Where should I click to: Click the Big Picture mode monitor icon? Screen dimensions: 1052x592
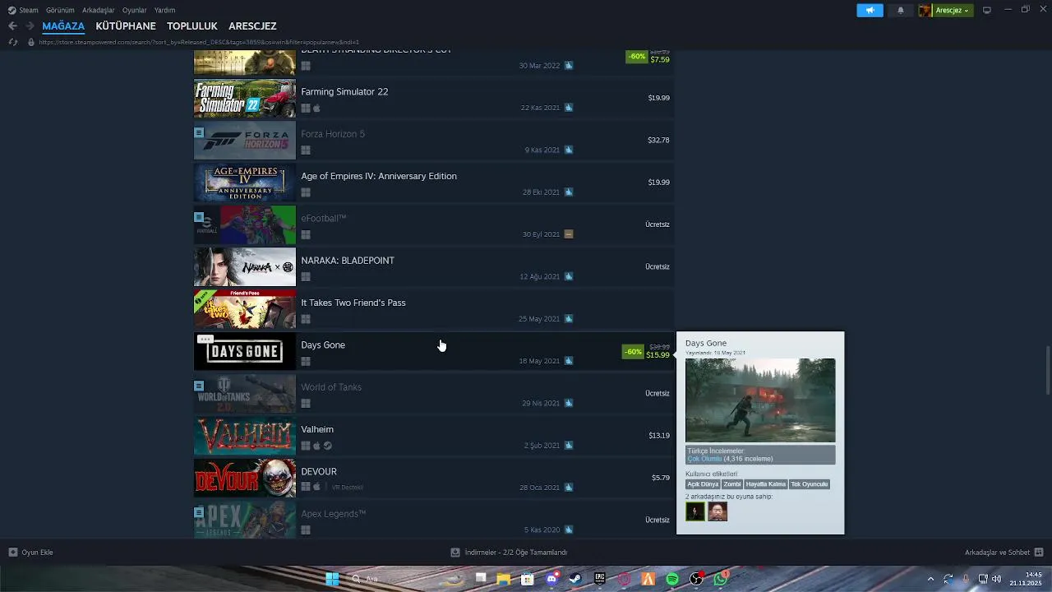coord(987,10)
